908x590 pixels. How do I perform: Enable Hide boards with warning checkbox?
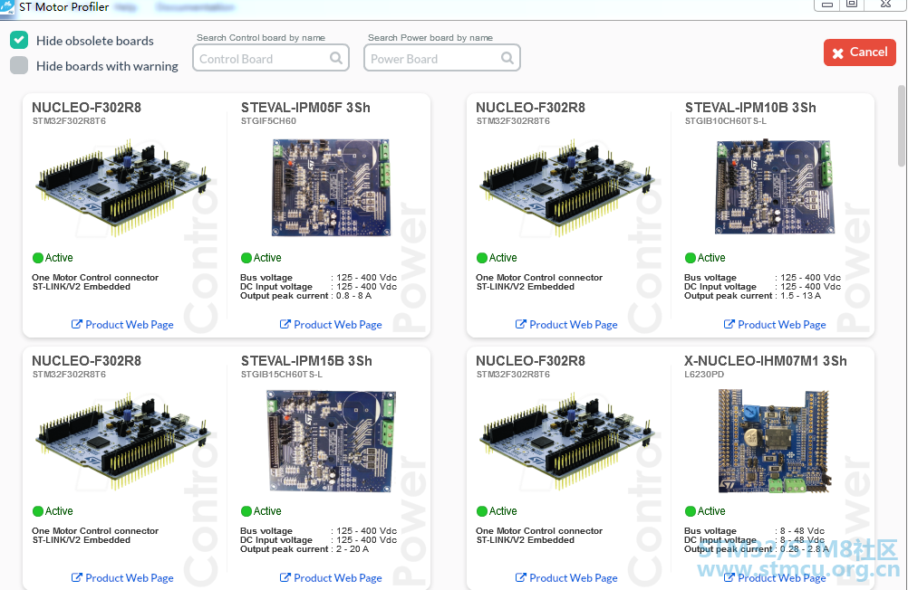pos(19,65)
